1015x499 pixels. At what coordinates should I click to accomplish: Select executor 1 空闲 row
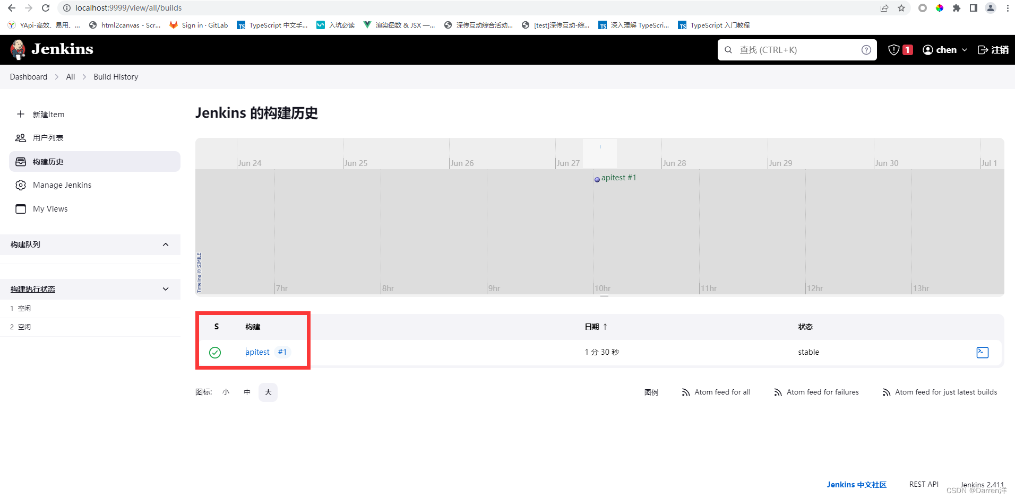90,309
